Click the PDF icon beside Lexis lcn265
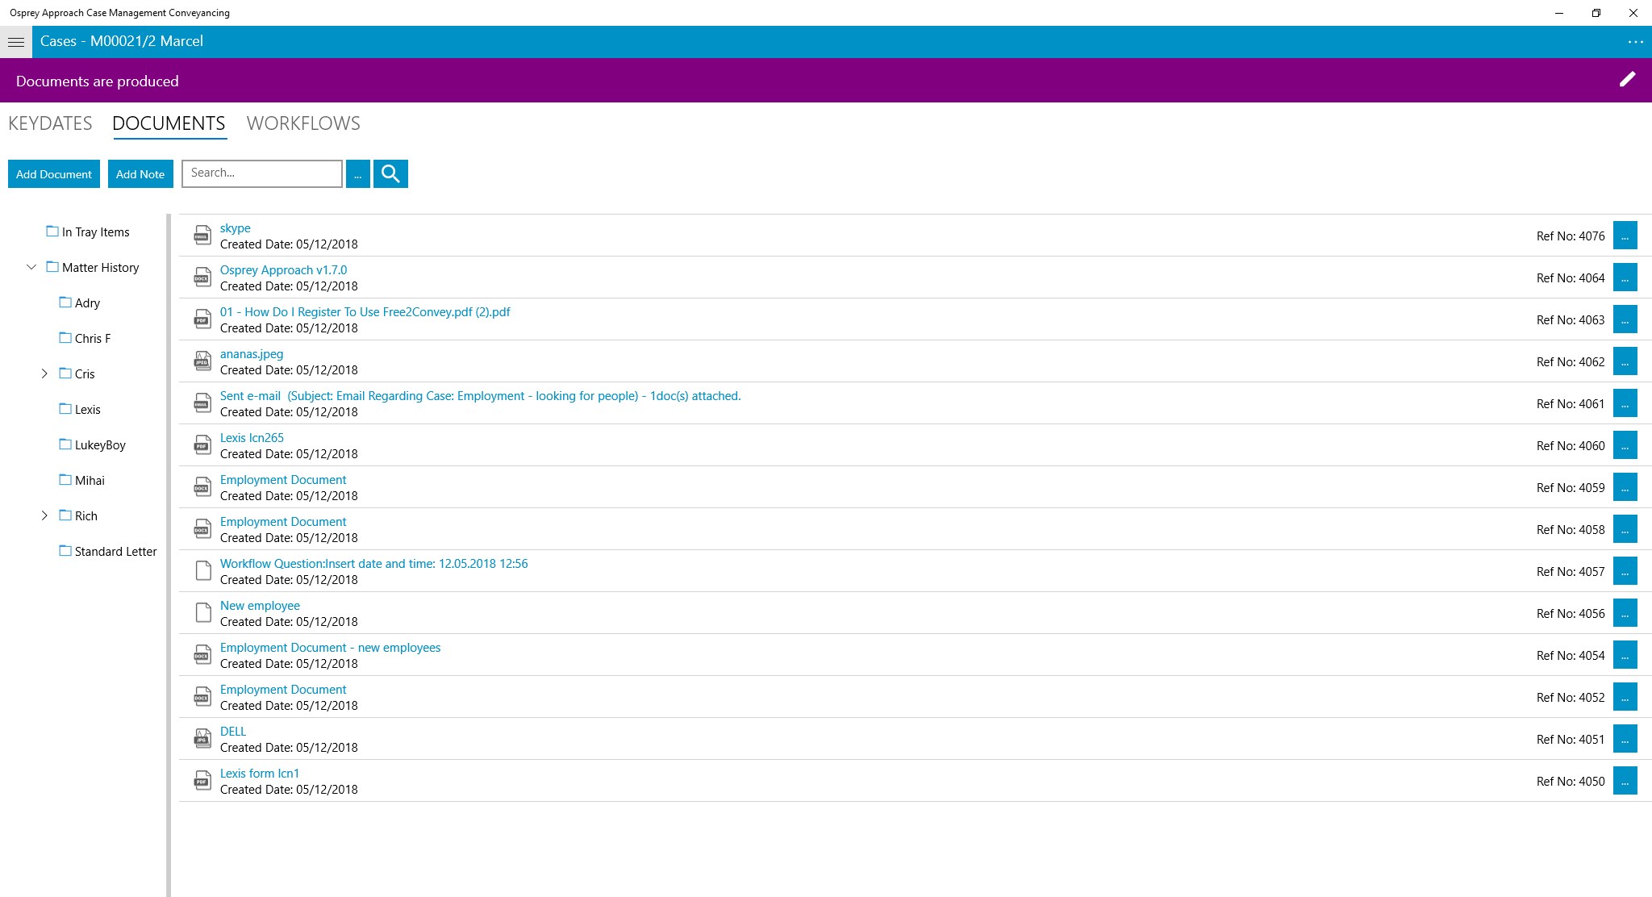Screen dimensions: 1652x897 tap(202, 445)
